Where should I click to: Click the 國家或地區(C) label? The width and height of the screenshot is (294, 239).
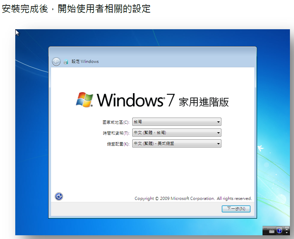116,122
